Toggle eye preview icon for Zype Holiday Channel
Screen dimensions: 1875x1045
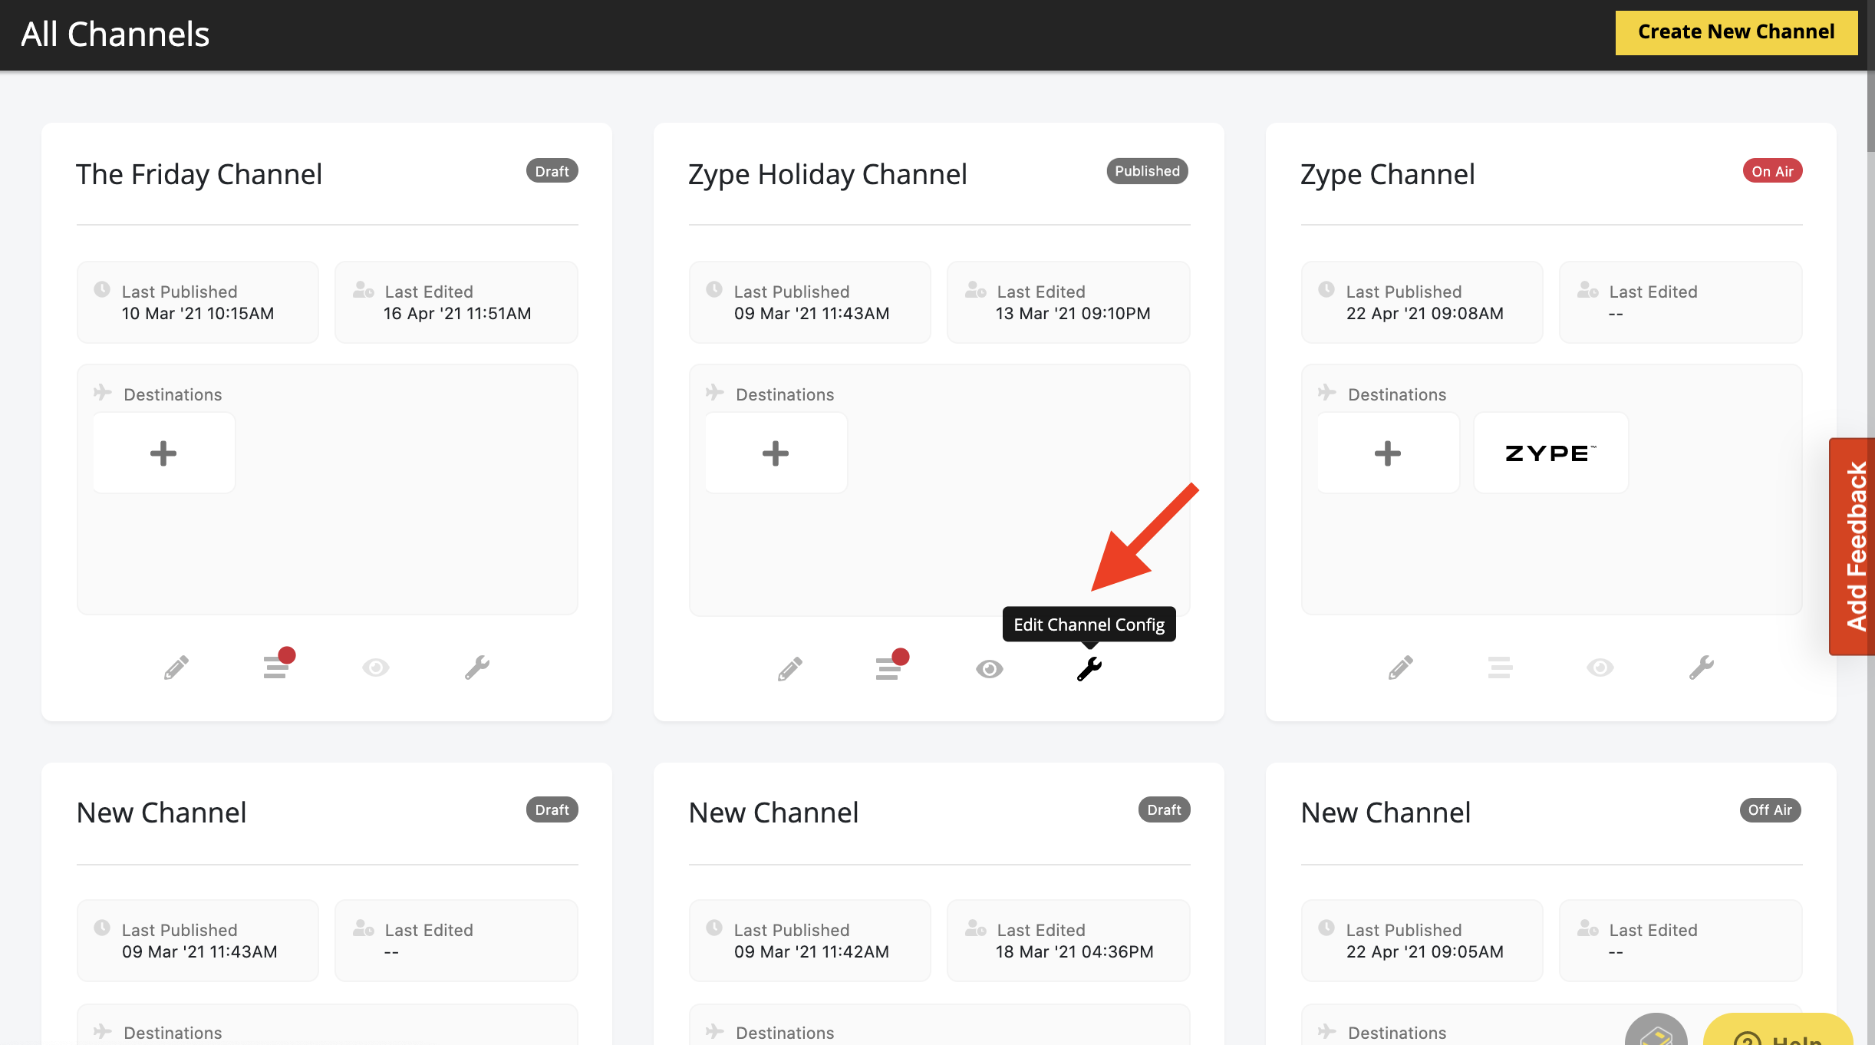(990, 669)
